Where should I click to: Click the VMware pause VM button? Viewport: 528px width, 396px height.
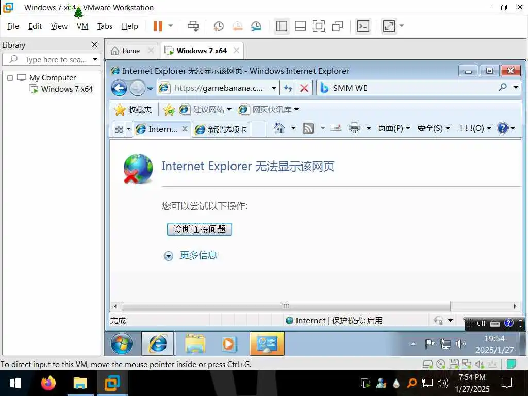[158, 26]
